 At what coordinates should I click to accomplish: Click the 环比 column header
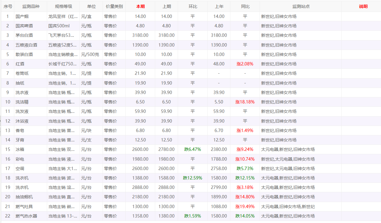click(193, 6)
